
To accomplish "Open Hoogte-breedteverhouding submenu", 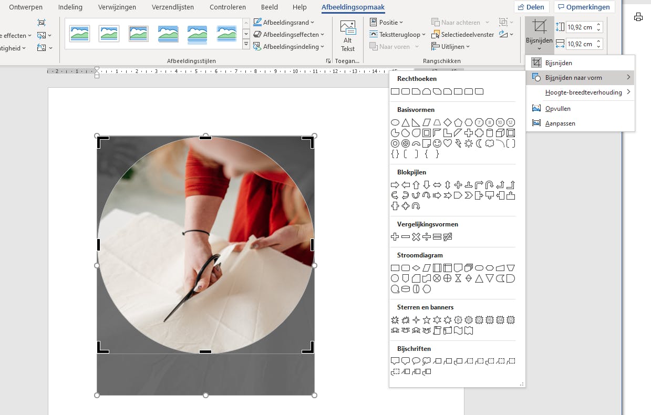I will click(x=583, y=92).
